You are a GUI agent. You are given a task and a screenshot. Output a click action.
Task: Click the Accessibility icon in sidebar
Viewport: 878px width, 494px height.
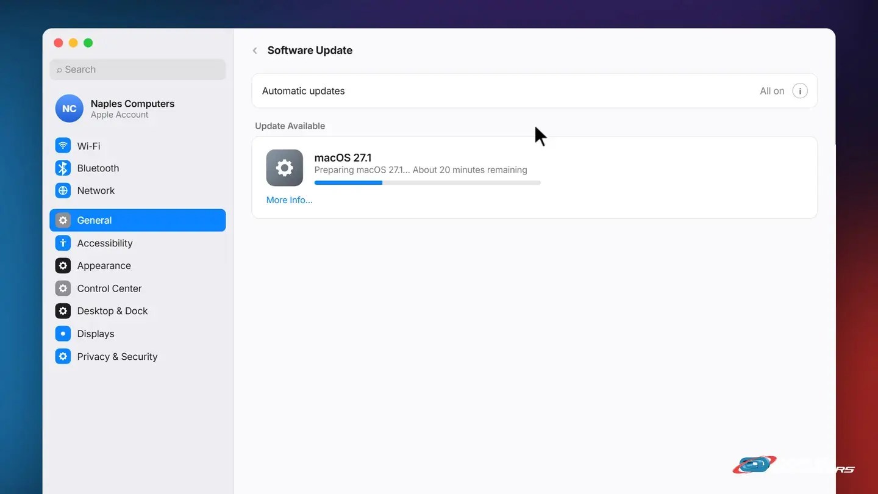[x=63, y=243]
